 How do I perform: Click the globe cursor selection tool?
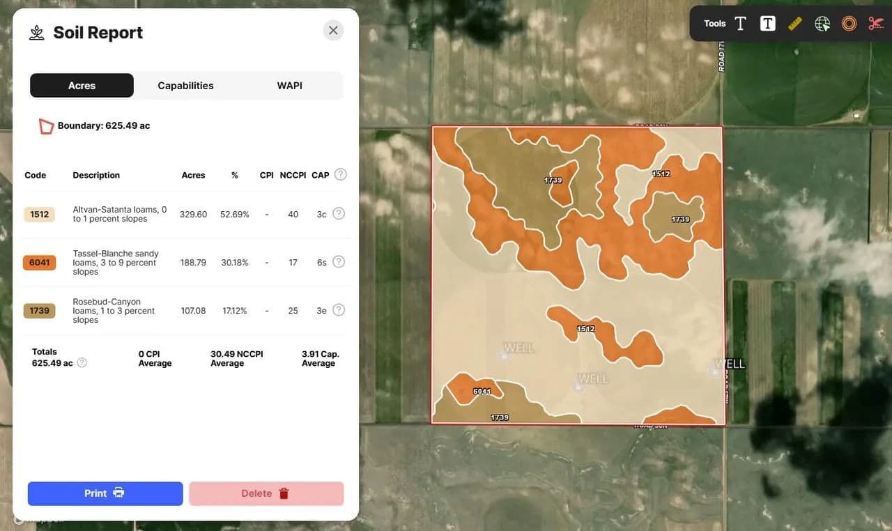click(822, 24)
